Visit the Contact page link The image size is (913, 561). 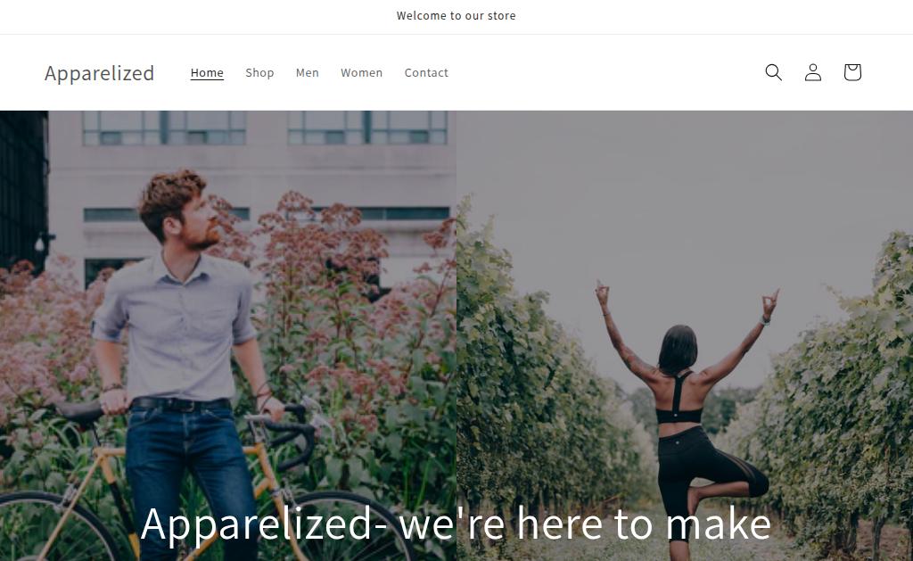pyautogui.click(x=426, y=73)
